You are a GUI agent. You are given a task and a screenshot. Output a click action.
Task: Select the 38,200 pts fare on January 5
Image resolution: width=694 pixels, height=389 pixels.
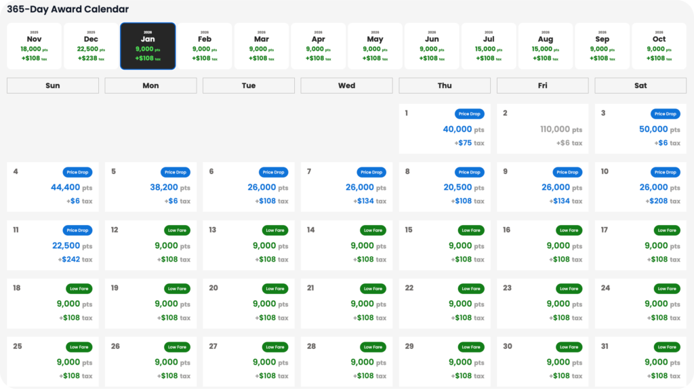pyautogui.click(x=150, y=187)
